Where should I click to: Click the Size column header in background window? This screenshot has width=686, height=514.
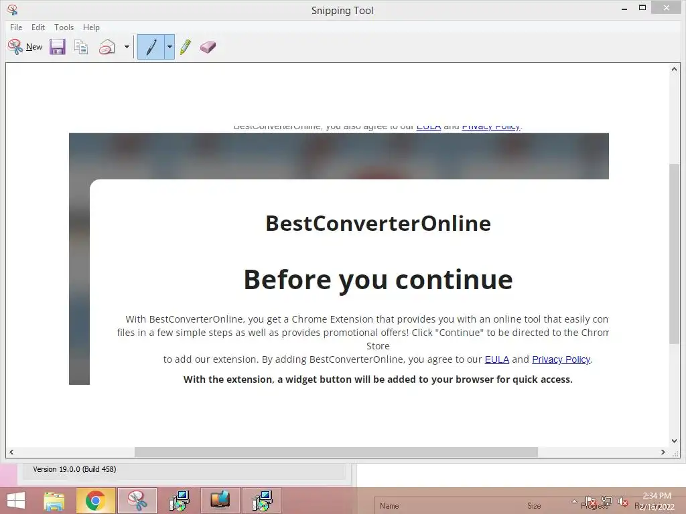tap(534, 506)
